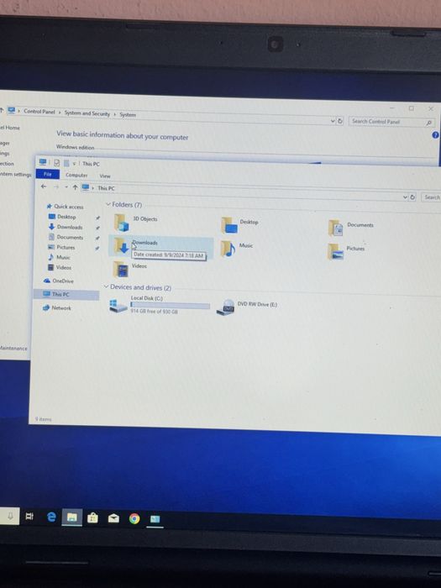
Task: Open Microsoft Edge from the taskbar
Action: 51,517
